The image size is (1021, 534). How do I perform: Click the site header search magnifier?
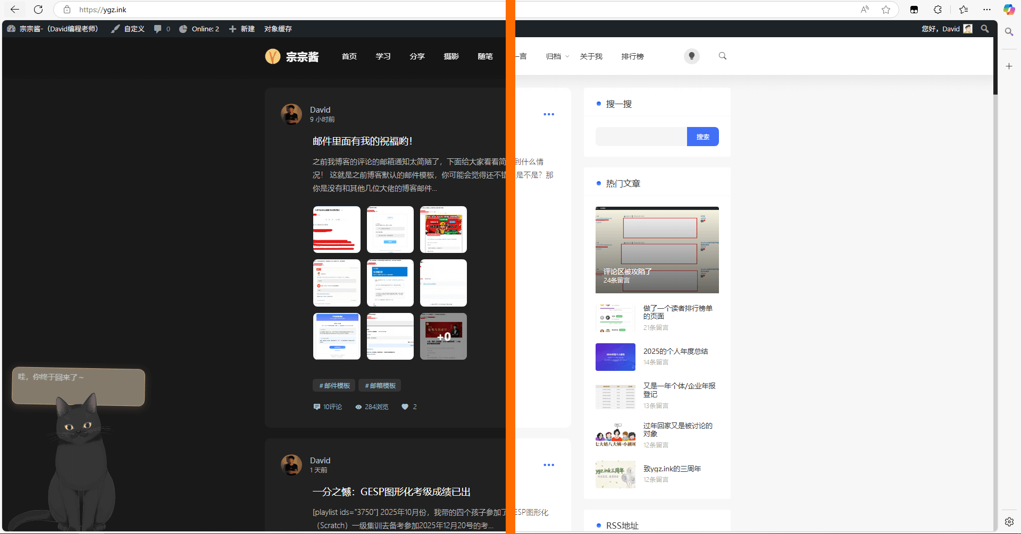pos(722,56)
